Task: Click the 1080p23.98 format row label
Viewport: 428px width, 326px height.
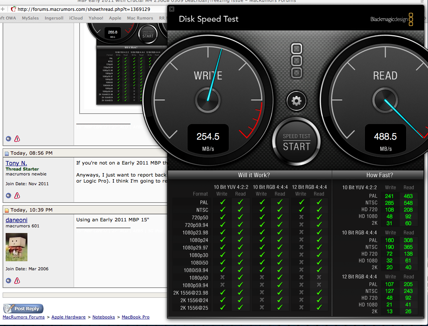Action: point(195,233)
